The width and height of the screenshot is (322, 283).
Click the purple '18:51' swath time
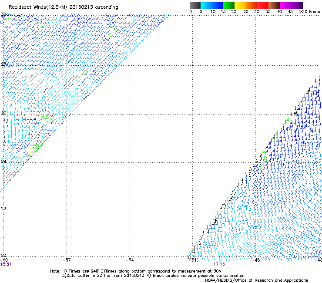[6, 264]
